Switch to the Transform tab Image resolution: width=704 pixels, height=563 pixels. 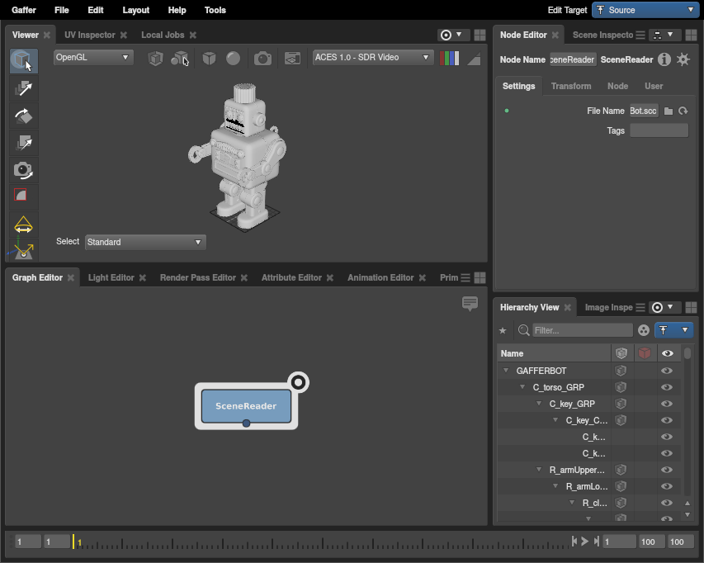(570, 86)
